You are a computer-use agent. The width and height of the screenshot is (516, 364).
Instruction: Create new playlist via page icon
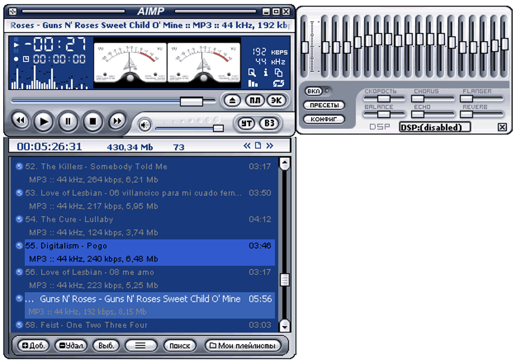pyautogui.click(x=258, y=145)
